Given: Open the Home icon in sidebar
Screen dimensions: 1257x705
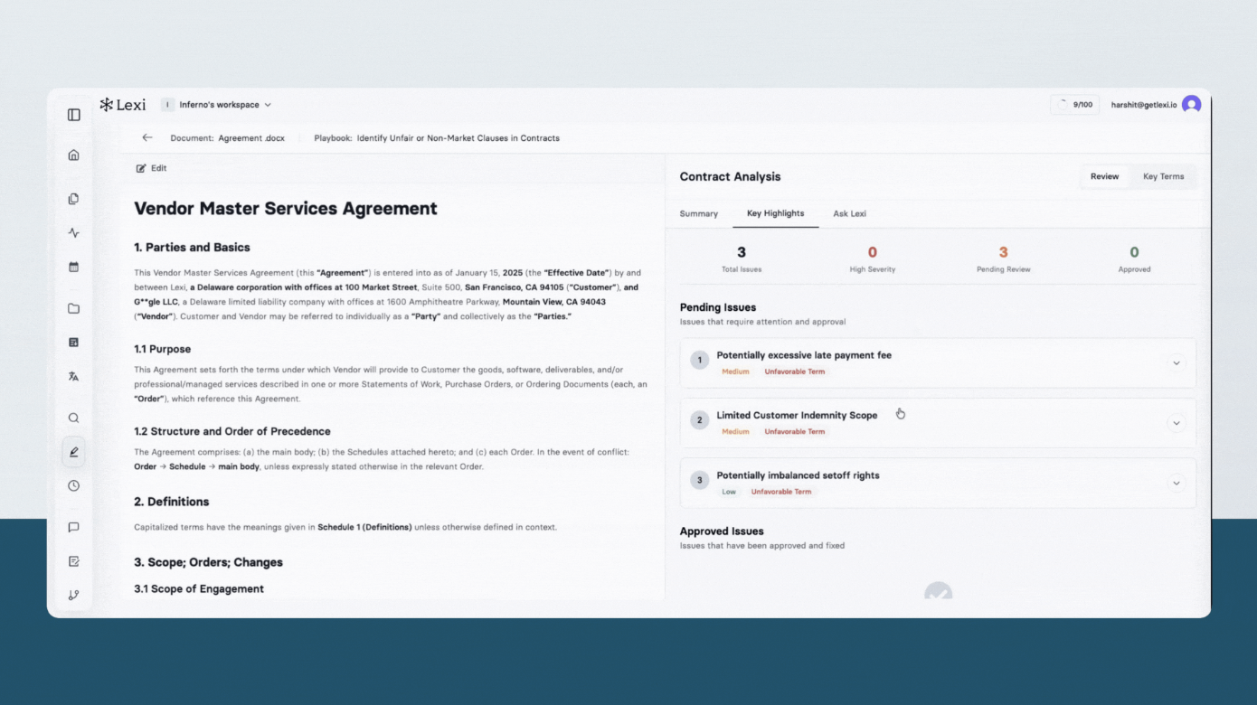Looking at the screenshot, I should pos(74,155).
